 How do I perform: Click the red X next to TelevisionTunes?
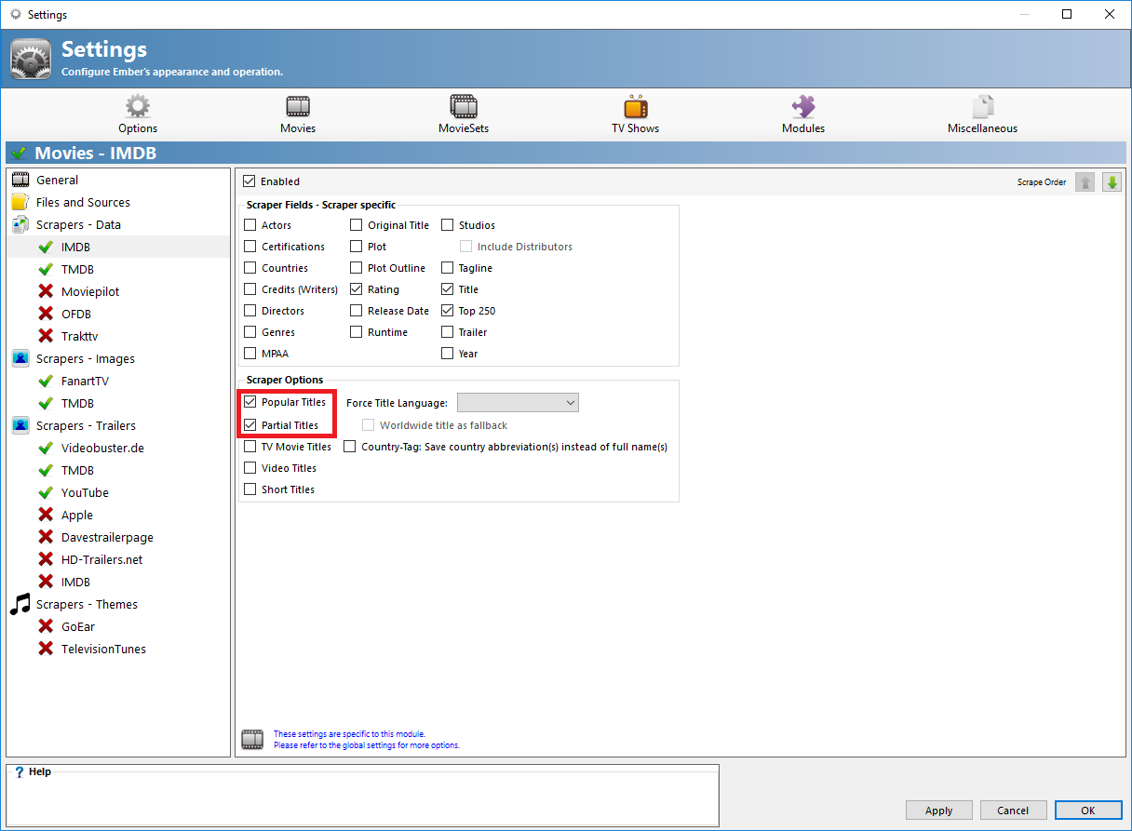45,649
